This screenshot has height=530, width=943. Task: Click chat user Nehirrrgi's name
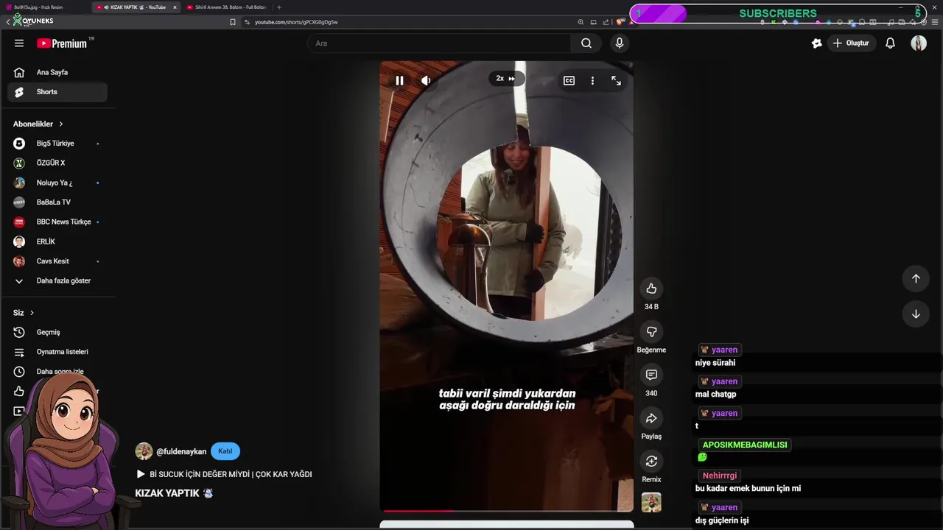point(719,476)
